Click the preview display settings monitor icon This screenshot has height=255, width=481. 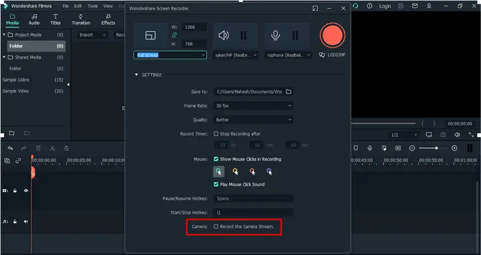click(x=429, y=134)
